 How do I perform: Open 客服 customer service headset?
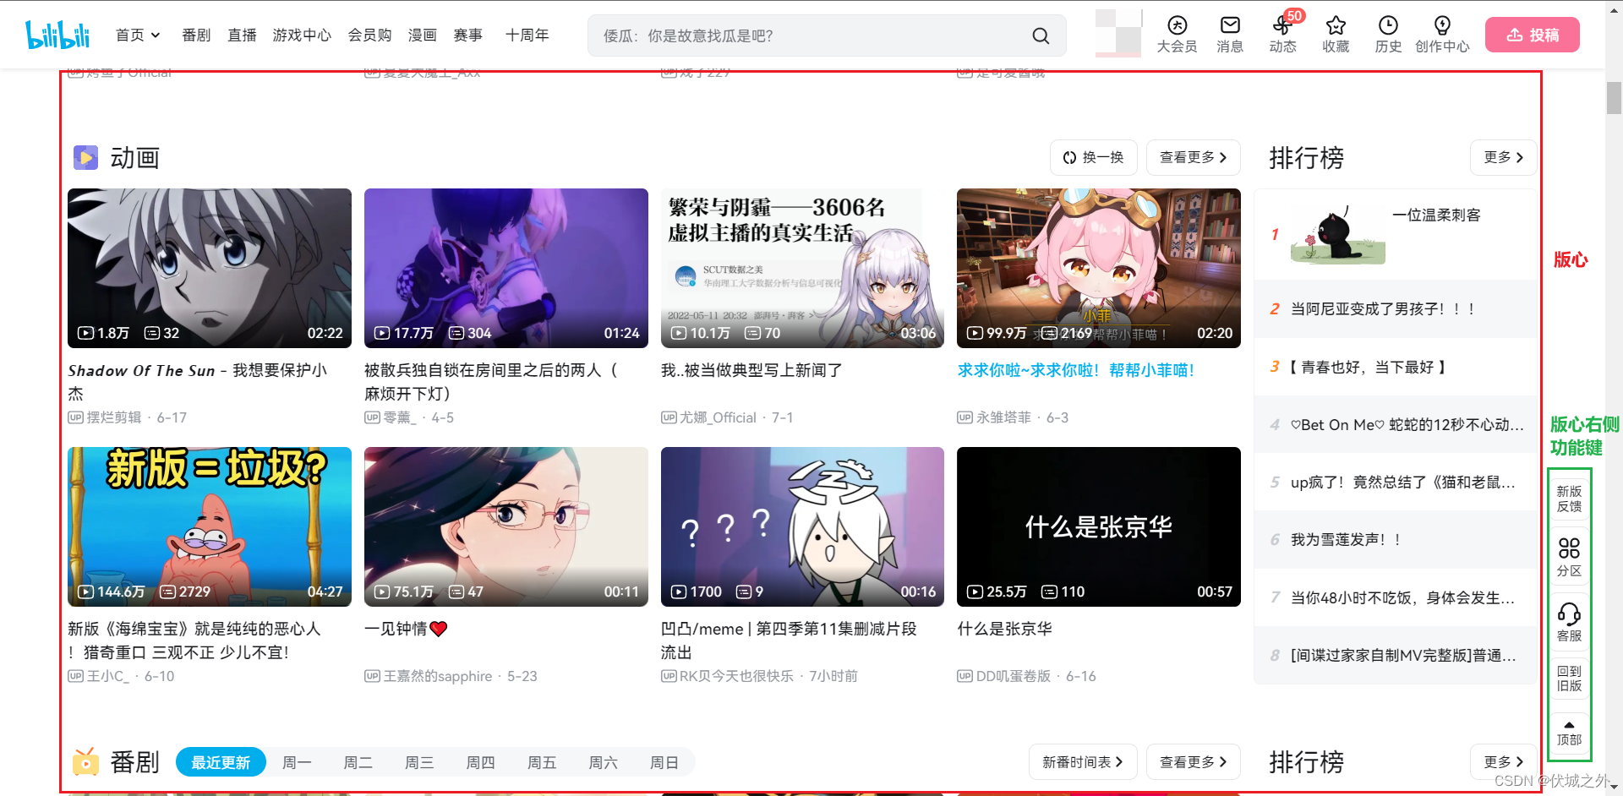tap(1569, 622)
